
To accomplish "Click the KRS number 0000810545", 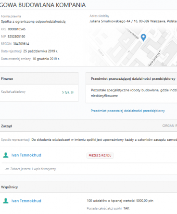I will click(x=17, y=29).
